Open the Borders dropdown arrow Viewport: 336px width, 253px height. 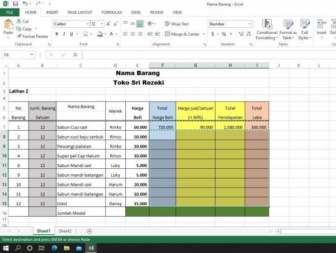[x=91, y=34]
